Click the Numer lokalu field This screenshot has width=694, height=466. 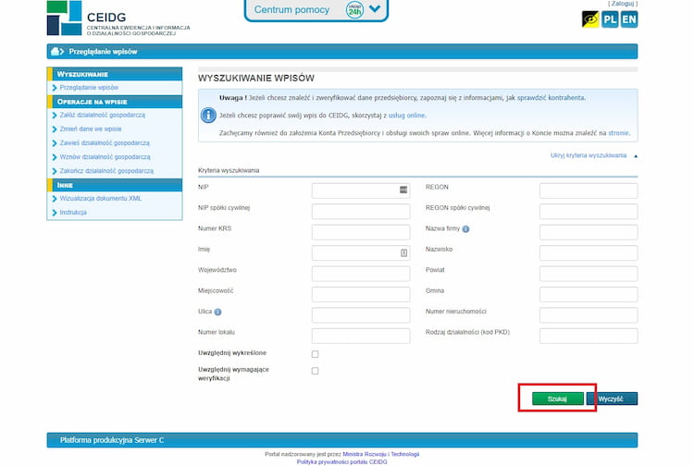[x=360, y=336]
